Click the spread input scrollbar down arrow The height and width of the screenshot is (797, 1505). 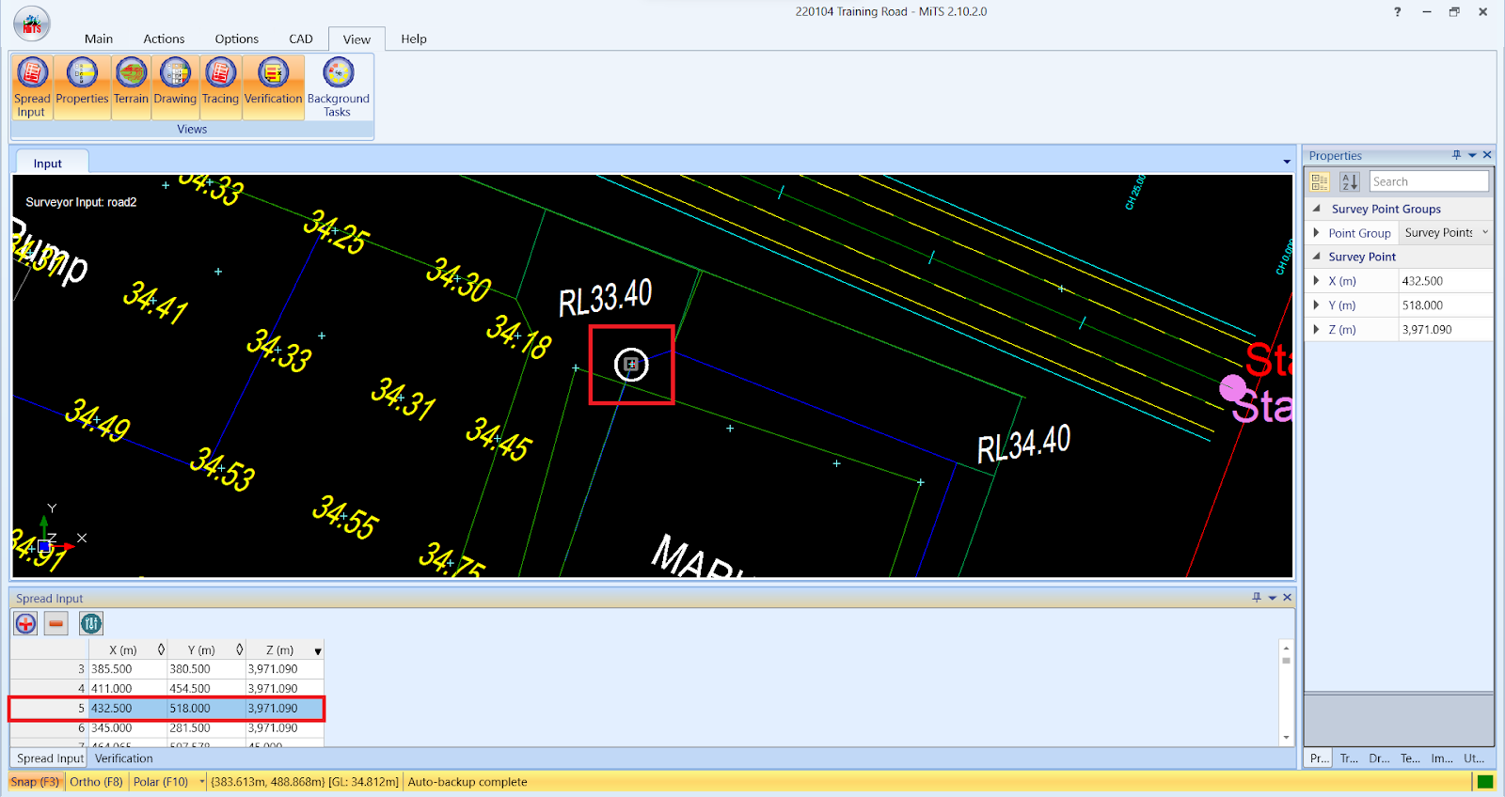point(1286,738)
